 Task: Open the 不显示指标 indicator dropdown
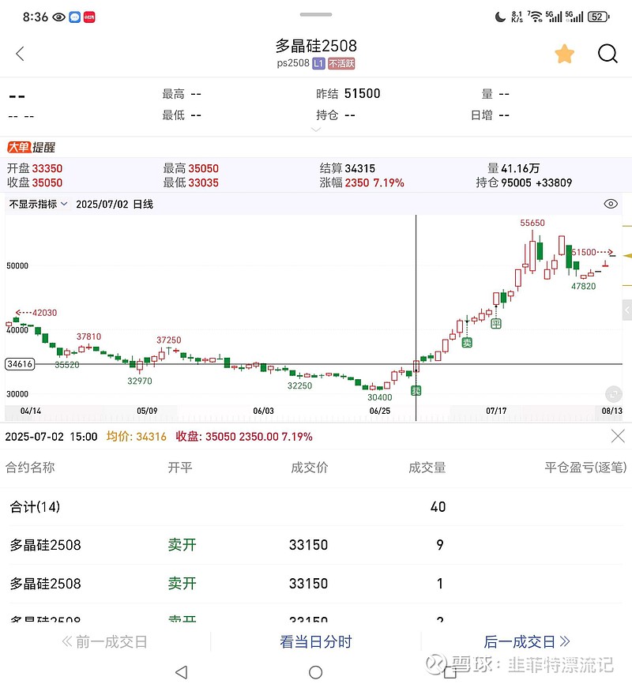(x=38, y=204)
